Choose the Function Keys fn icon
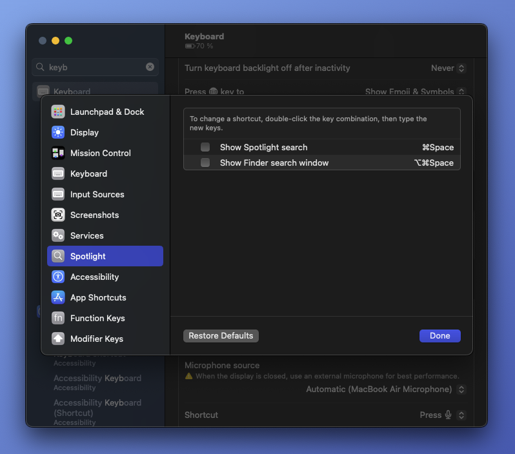Screen dimensions: 515x454 click(58, 318)
